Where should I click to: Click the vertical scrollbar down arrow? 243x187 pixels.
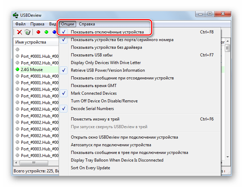228,157
